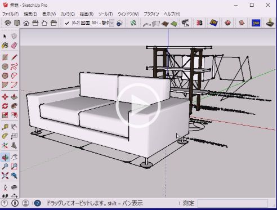Activate the Pencil line tool
This screenshot has height=210, width=277.
click(x=14, y=57)
